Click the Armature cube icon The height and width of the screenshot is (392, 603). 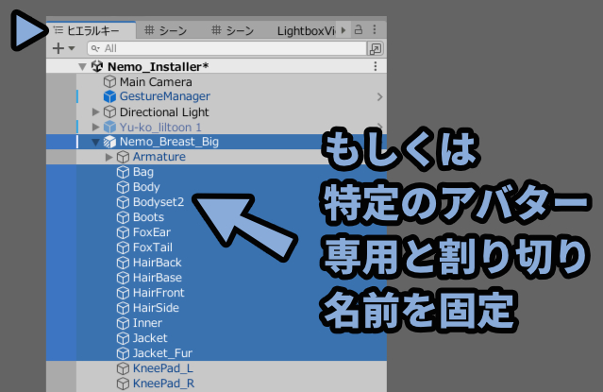[x=123, y=157]
